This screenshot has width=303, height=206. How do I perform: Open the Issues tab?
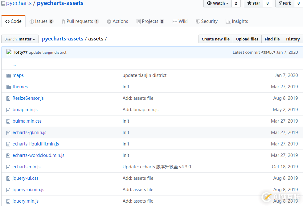point(41,21)
